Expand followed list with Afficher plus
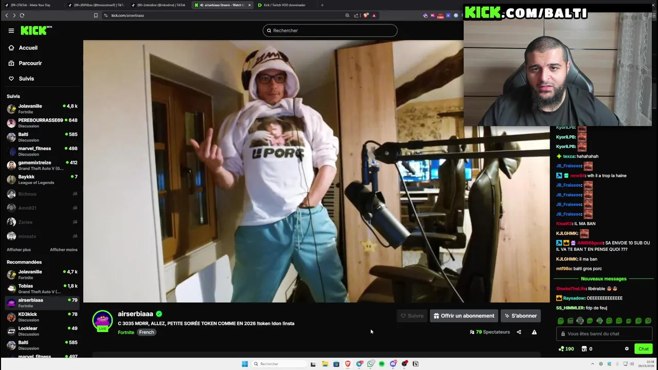 [x=19, y=250]
